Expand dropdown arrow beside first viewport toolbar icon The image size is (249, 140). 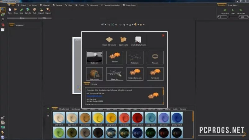[106, 25]
